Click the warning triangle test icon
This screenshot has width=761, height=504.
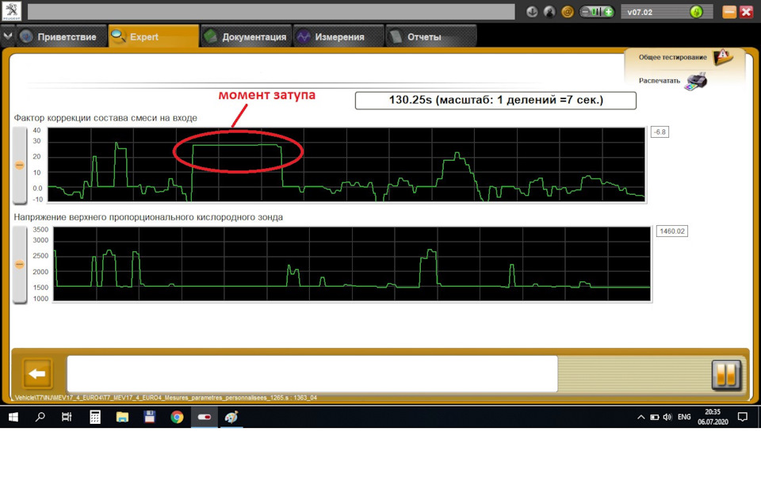coord(723,57)
